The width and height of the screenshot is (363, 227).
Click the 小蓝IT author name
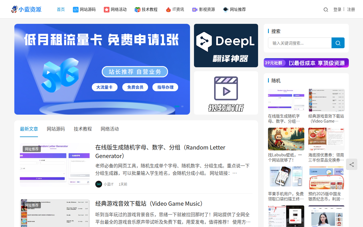coord(109,184)
